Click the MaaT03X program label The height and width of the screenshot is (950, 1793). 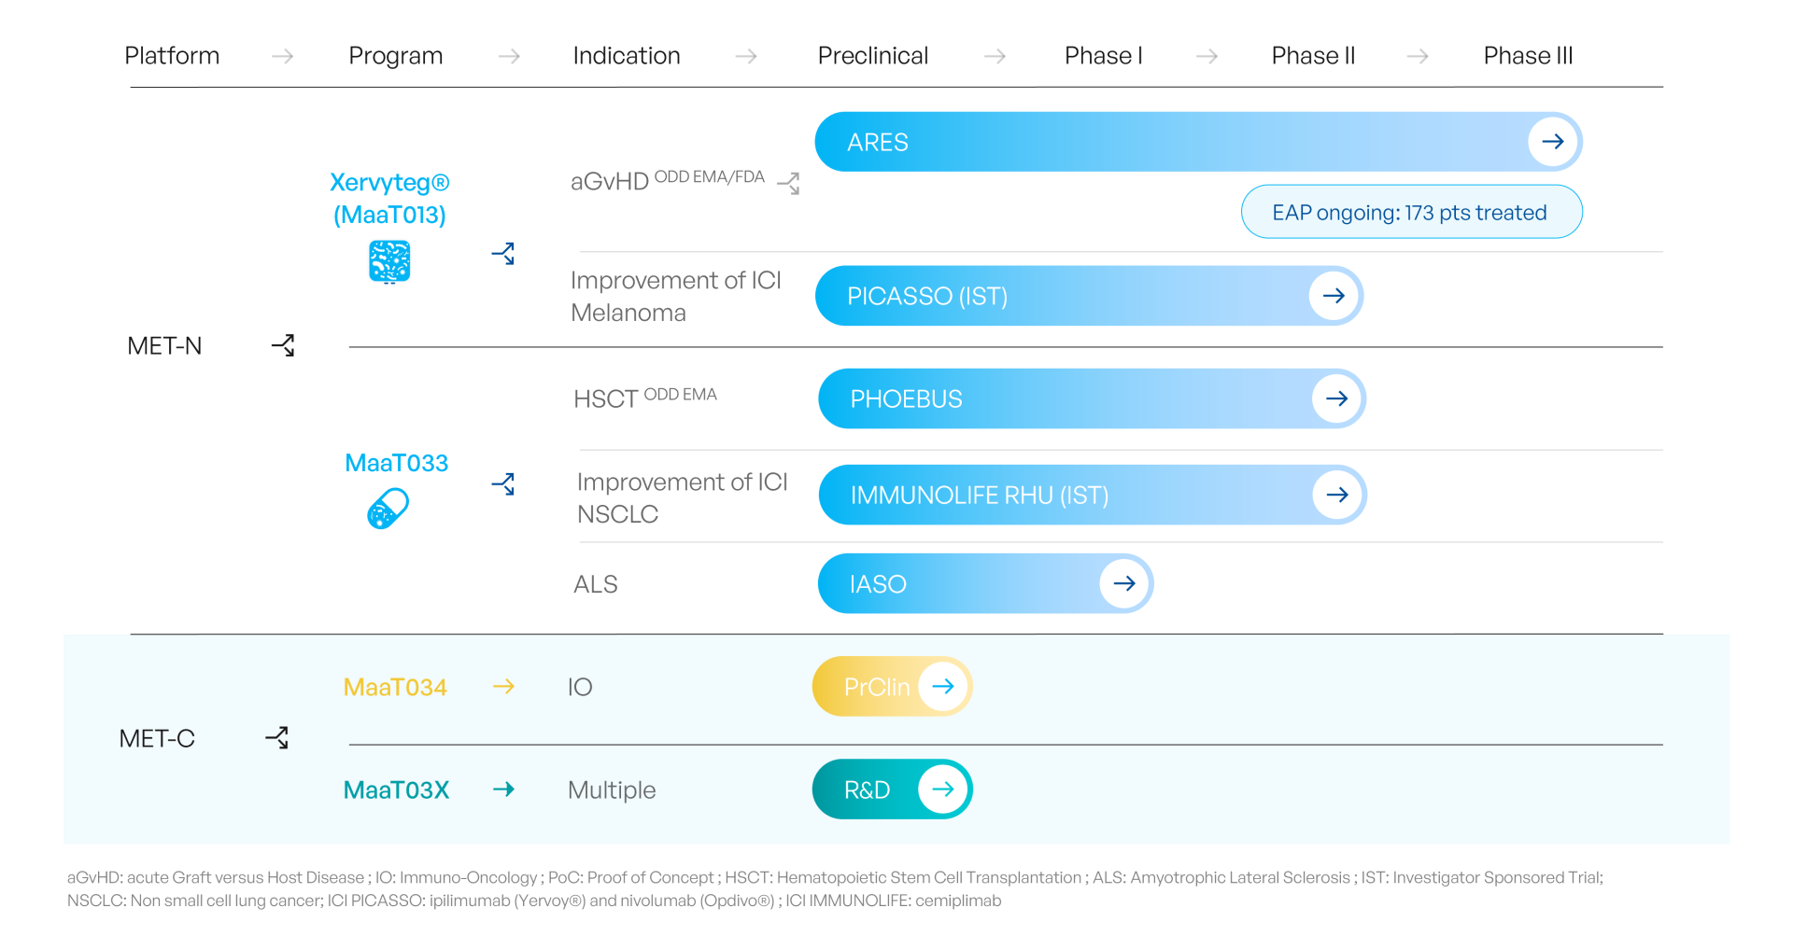click(396, 789)
